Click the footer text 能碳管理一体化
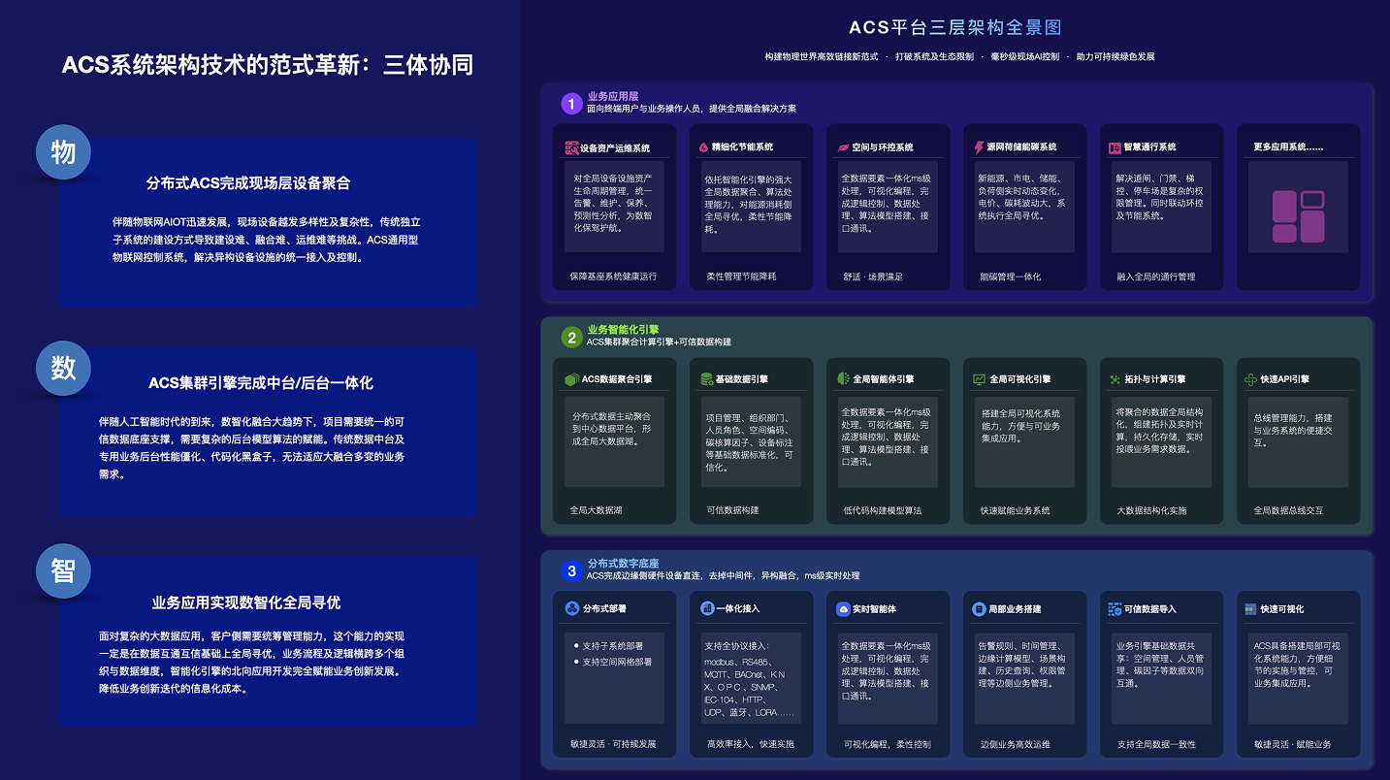This screenshot has height=780, width=1390. coord(1010,276)
